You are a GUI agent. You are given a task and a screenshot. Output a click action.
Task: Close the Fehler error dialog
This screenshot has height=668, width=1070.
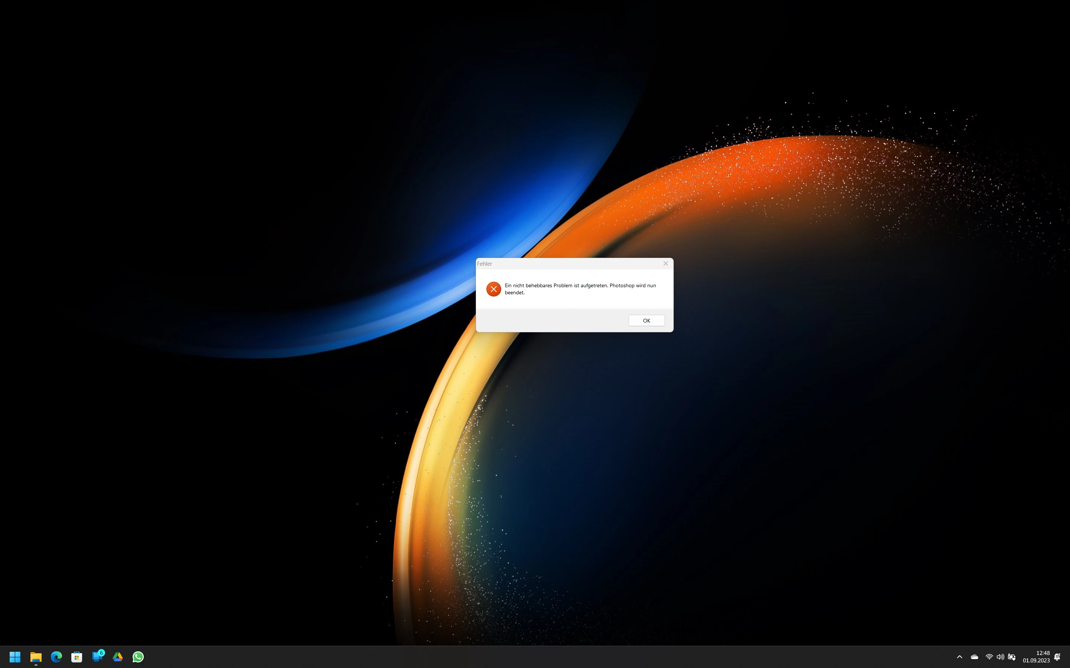(x=665, y=264)
